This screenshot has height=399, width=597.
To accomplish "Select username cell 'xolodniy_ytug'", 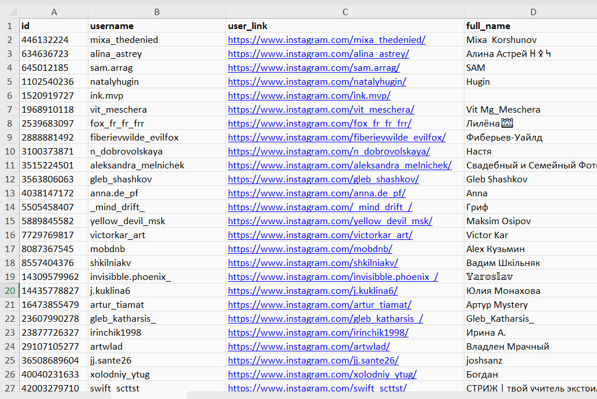I will tap(157, 374).
